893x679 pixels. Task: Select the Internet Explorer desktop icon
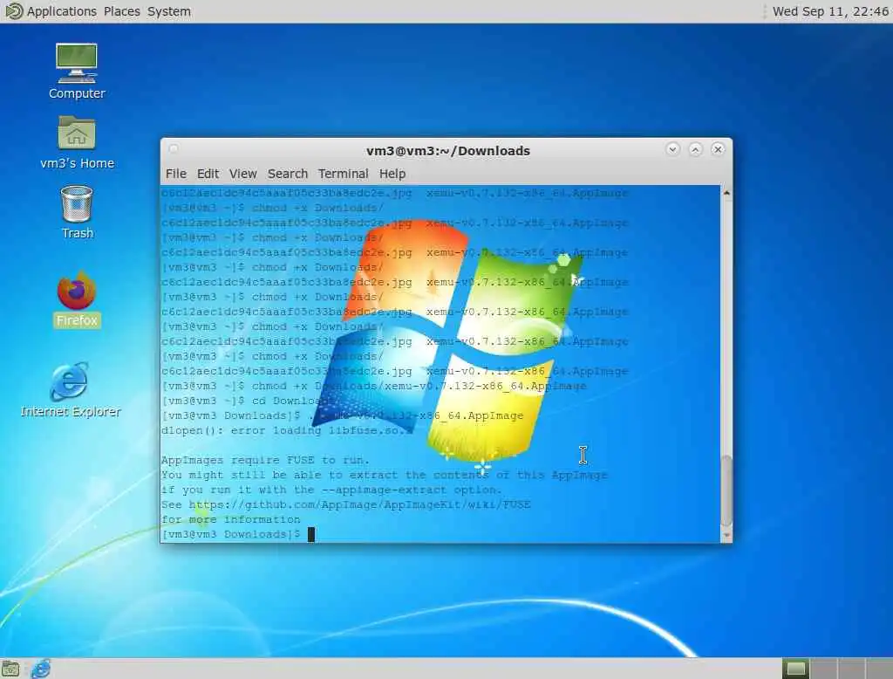click(x=71, y=390)
